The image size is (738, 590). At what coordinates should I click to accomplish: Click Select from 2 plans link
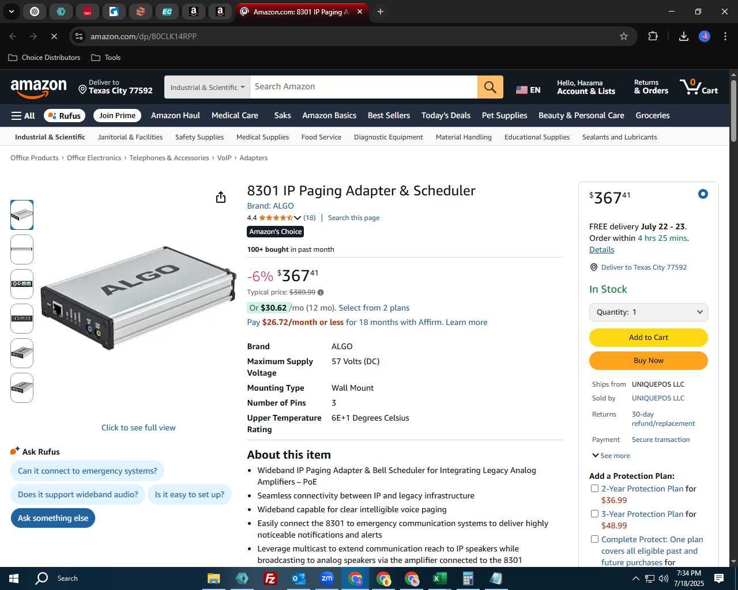[x=374, y=308]
